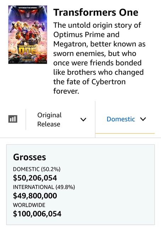Image resolution: width=161 pixels, height=227 pixels.
Task: Click the words Optimus Prime in synopsis
Action: pyautogui.click(x=86, y=34)
